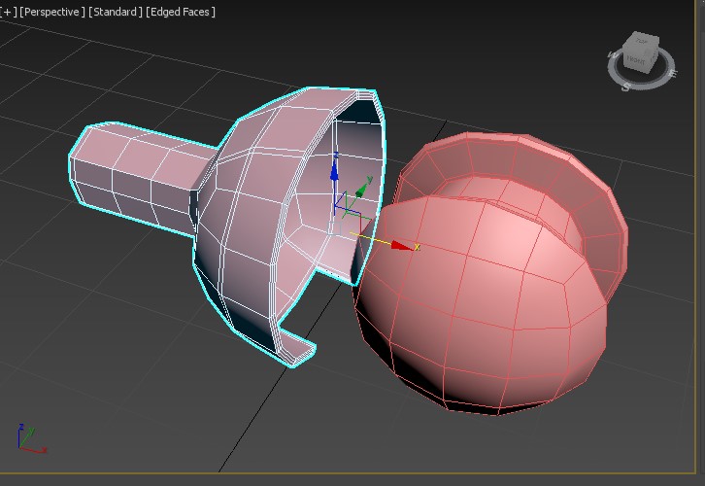The height and width of the screenshot is (486, 705).
Task: Select the red X-axis arrow of the move gizmo
Action: coord(401,245)
